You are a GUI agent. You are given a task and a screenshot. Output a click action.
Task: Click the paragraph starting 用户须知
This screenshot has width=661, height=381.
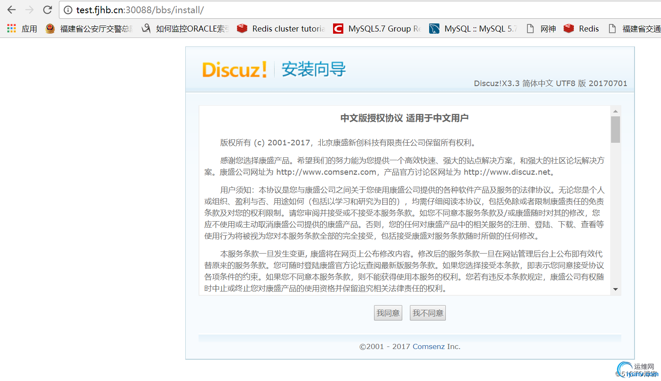404,213
